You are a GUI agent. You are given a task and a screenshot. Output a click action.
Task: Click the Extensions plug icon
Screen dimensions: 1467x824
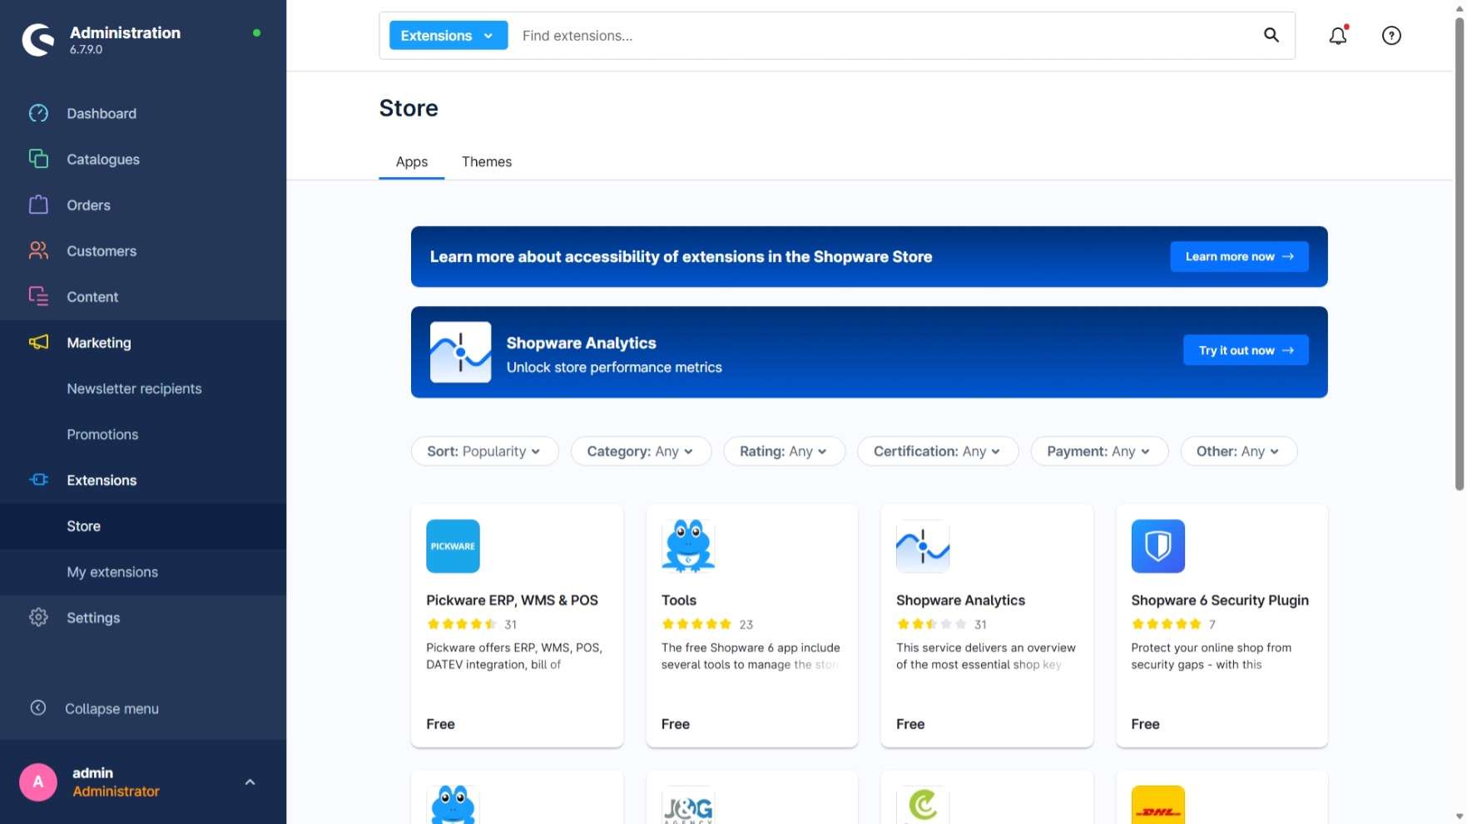[38, 480]
